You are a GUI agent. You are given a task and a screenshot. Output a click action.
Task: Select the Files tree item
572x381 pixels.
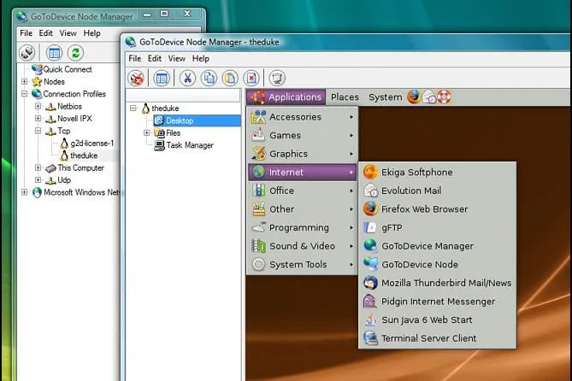pos(168,132)
